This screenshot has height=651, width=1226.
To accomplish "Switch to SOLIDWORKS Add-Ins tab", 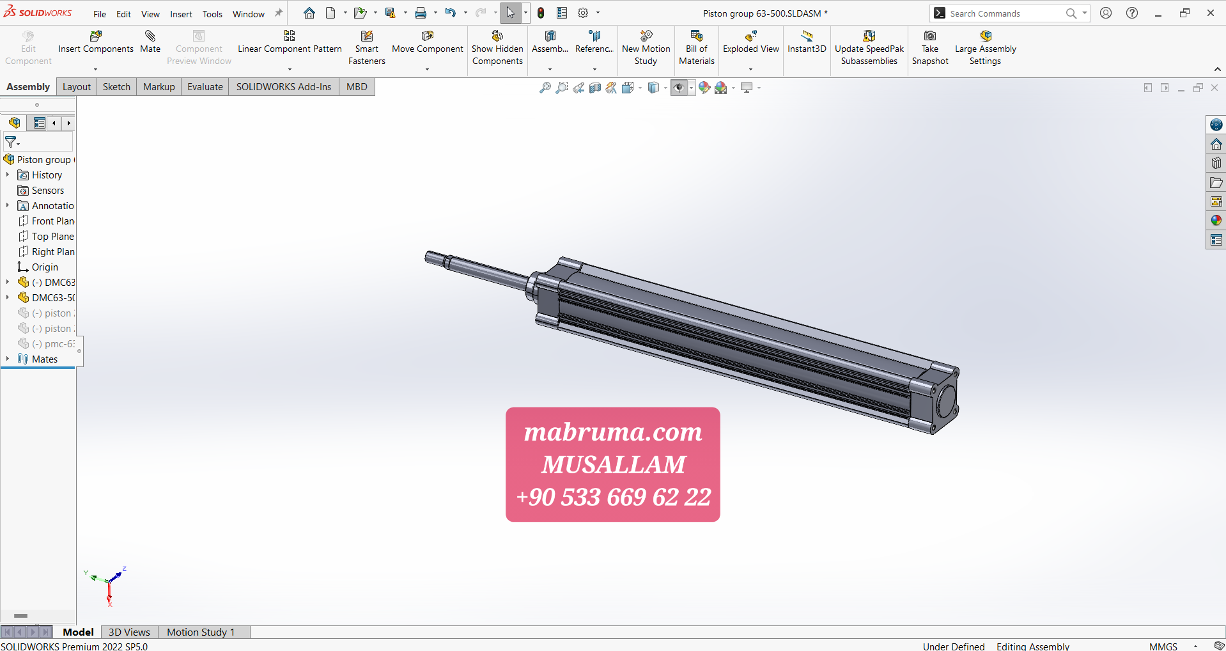I will (x=284, y=87).
